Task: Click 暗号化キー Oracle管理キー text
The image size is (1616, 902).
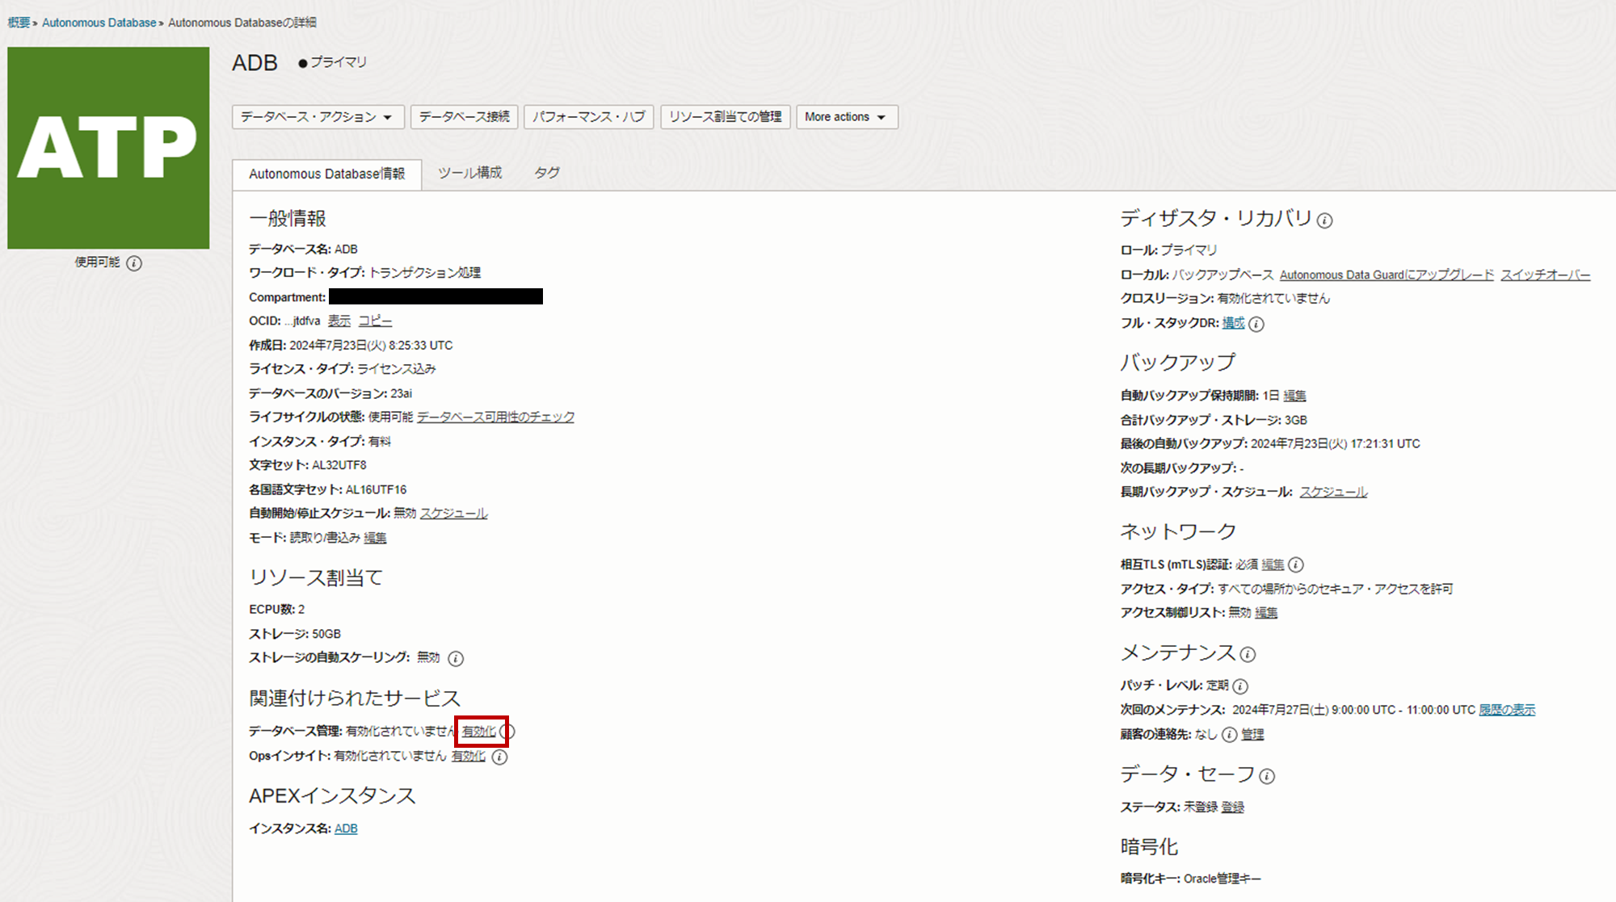Action: point(1190,879)
